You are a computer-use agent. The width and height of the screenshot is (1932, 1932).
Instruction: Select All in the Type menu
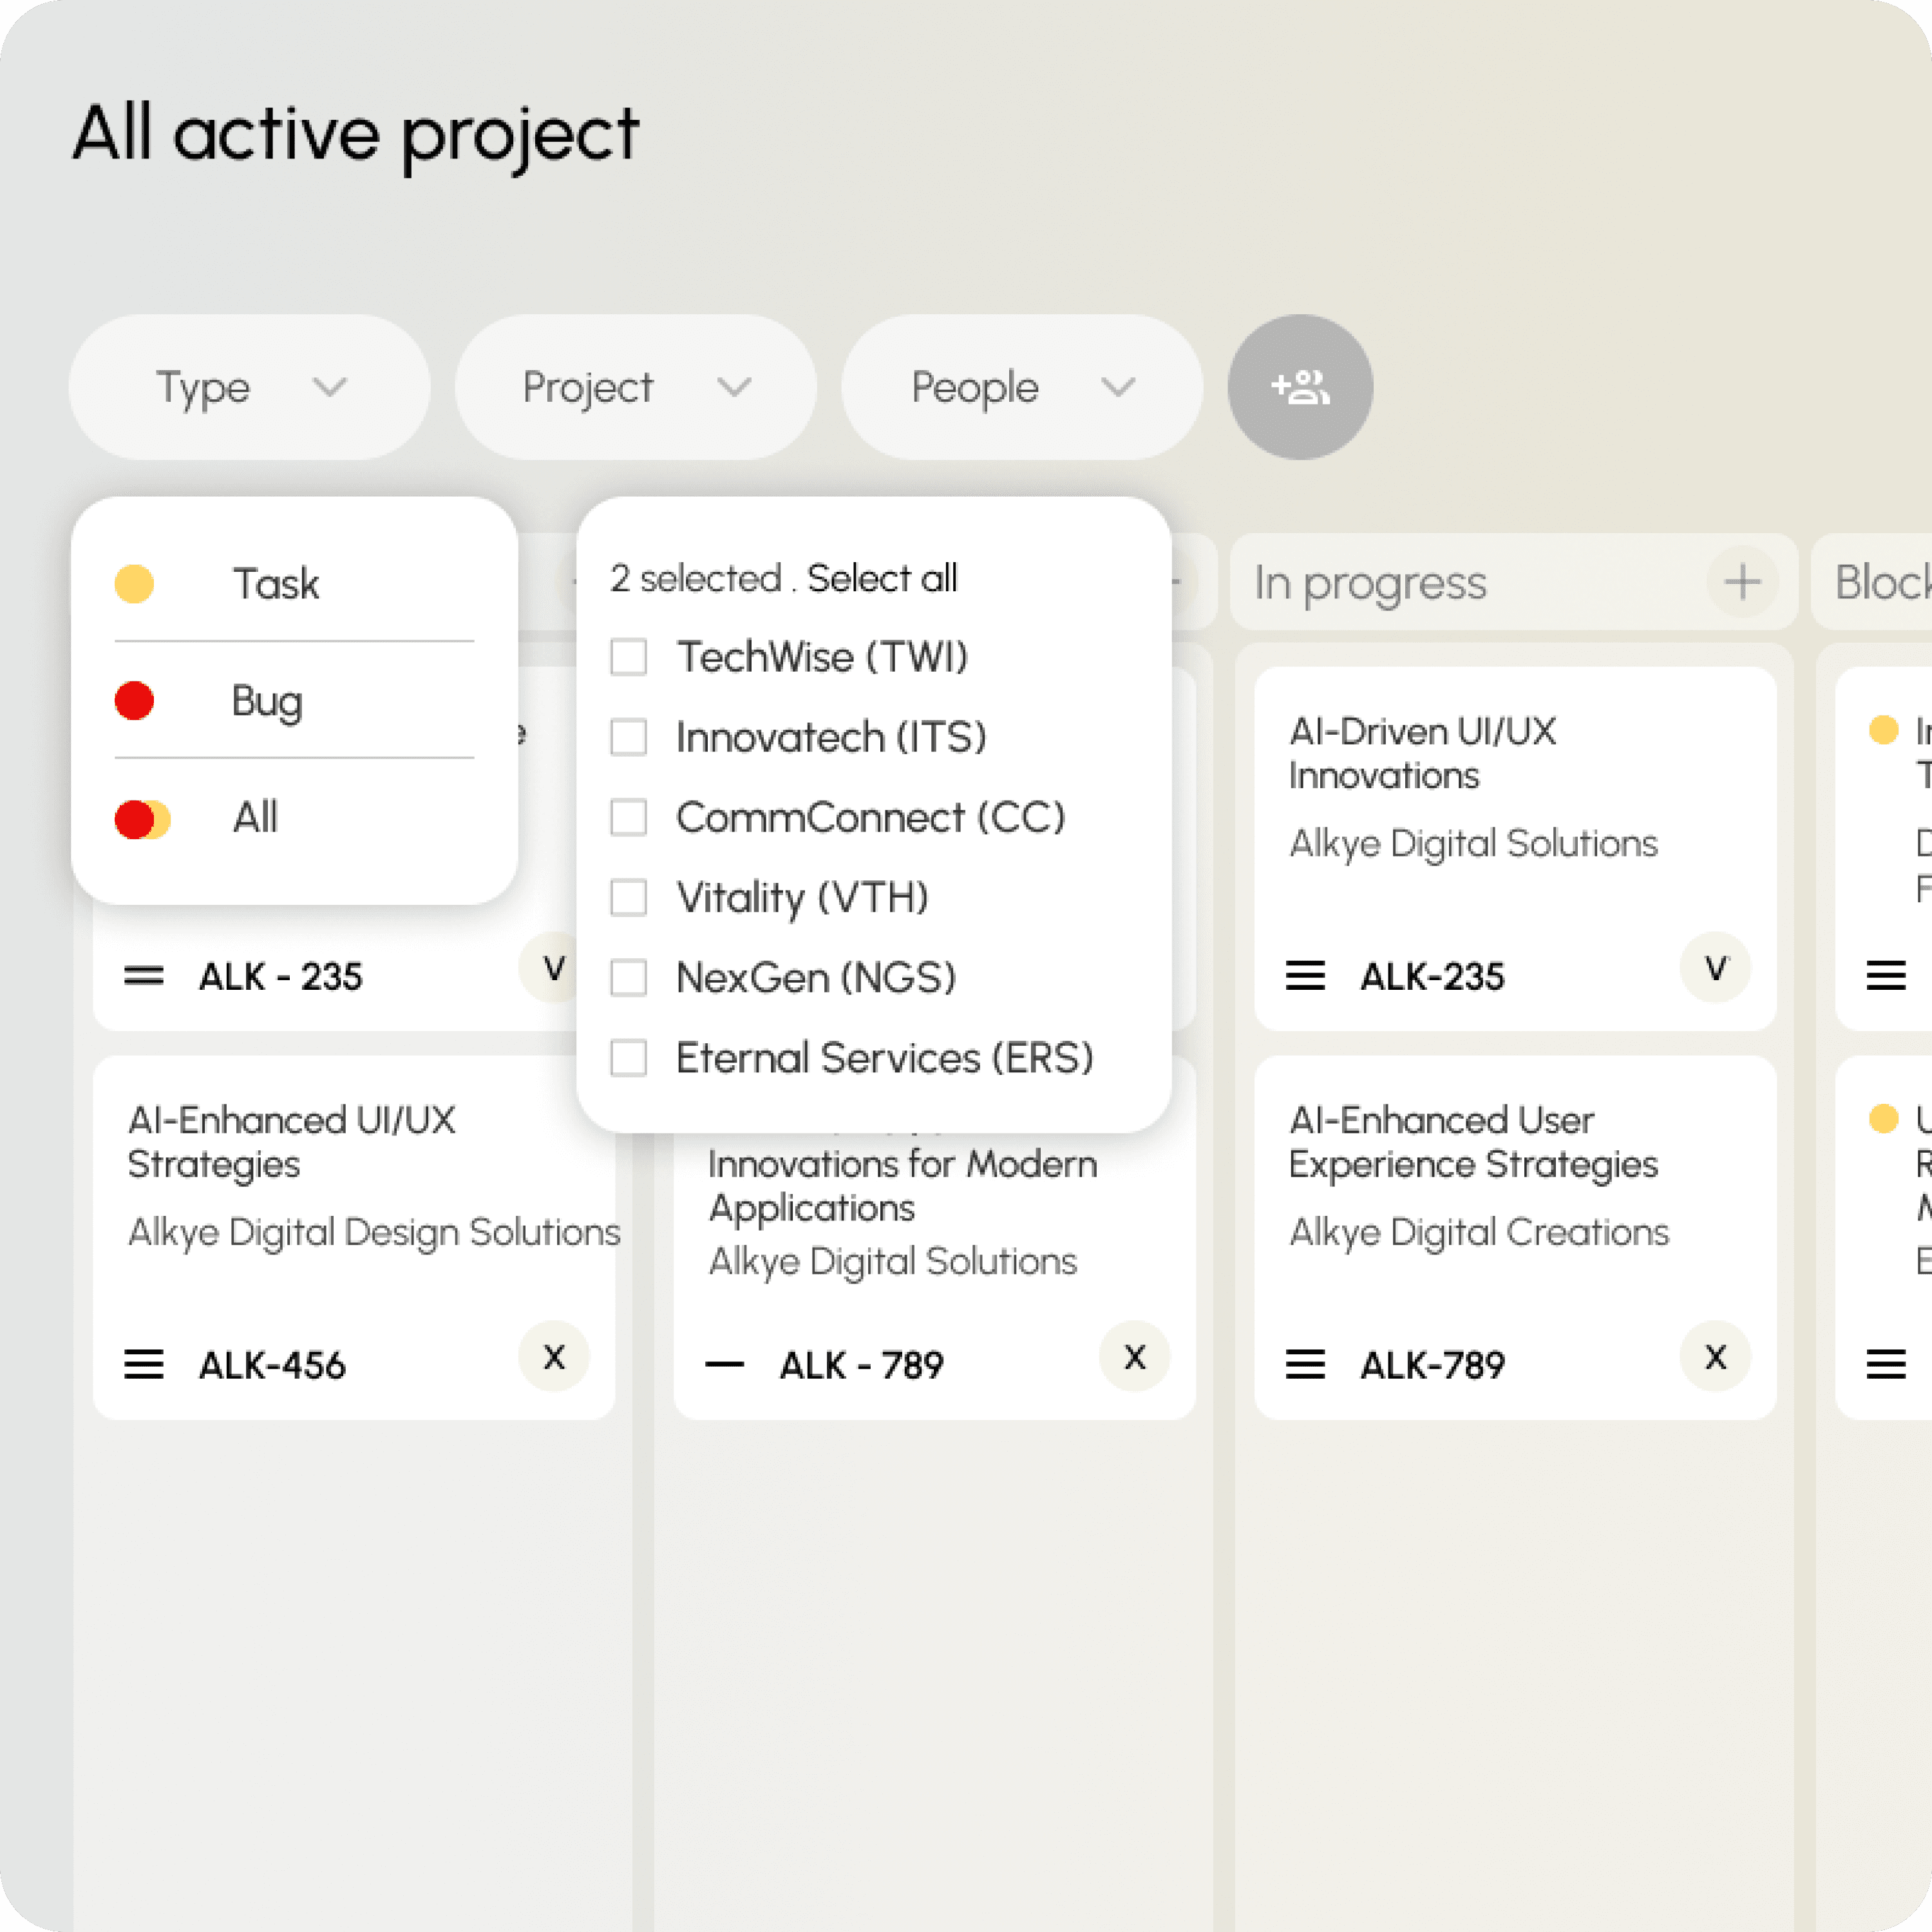point(294,819)
